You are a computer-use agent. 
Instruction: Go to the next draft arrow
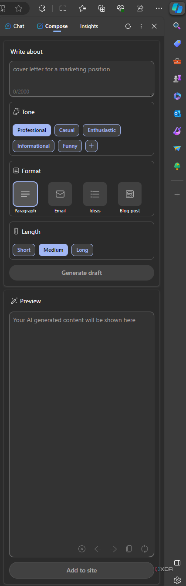click(x=113, y=549)
